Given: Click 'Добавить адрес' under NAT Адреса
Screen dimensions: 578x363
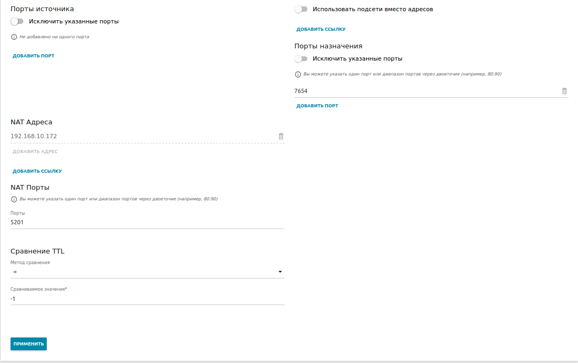Looking at the screenshot, I should (x=35, y=151).
